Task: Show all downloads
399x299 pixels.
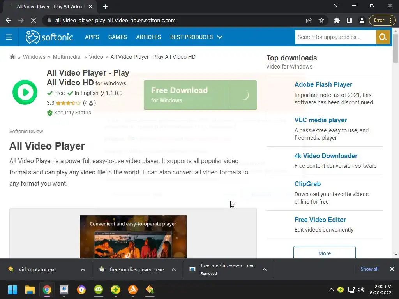Action: point(369,269)
